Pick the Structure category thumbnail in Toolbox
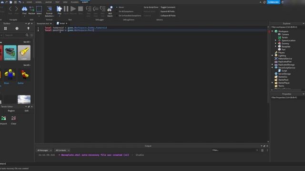 tap(10, 53)
